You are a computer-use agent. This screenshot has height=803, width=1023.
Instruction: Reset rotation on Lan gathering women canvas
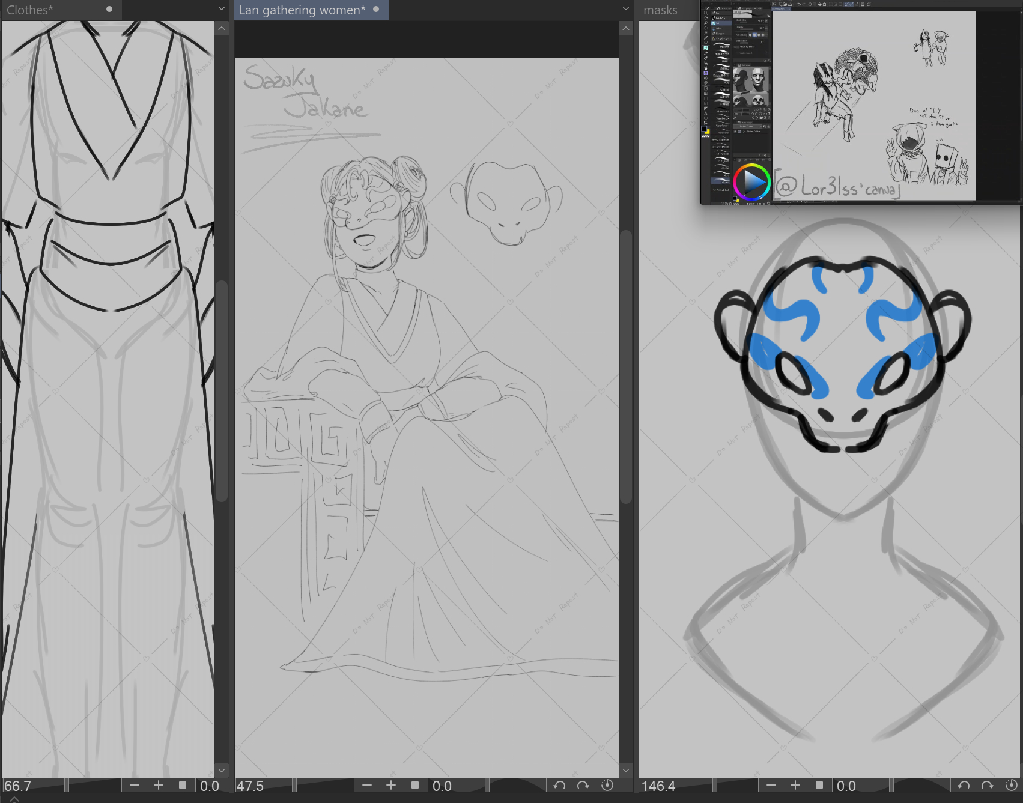point(607,786)
